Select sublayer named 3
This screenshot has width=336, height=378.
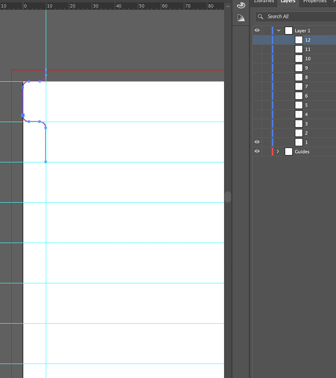307,124
